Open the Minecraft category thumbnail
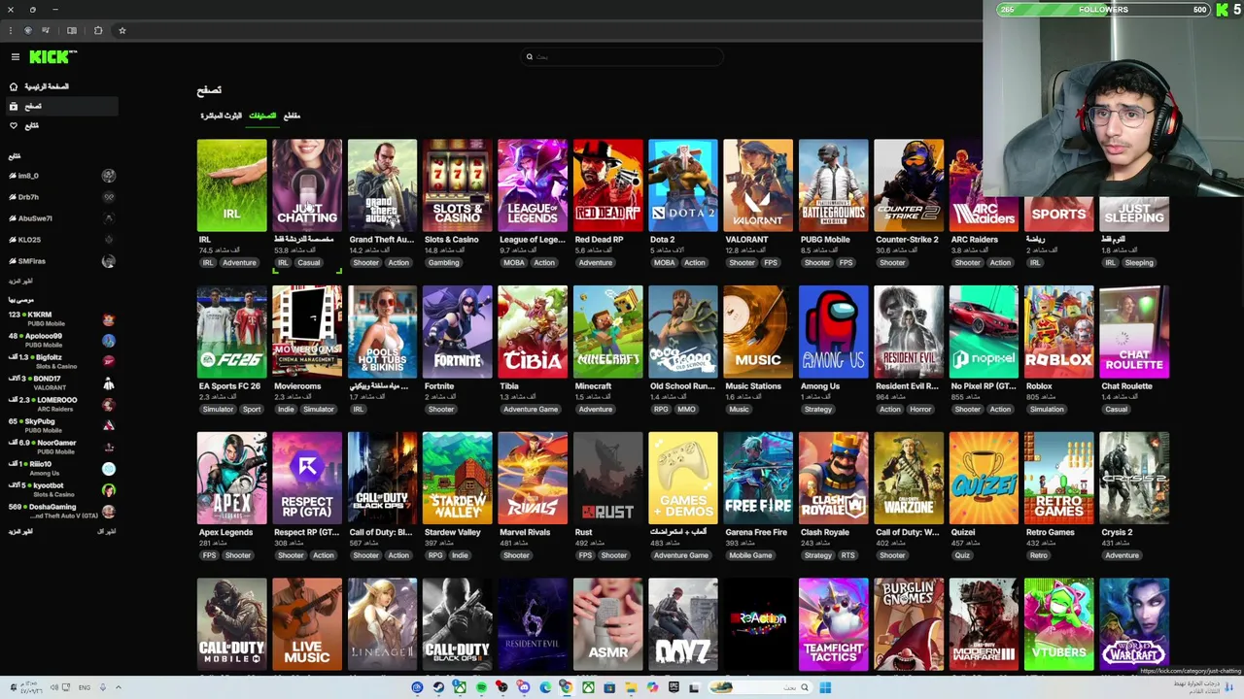Viewport: 1244px width, 699px height. coord(608,332)
